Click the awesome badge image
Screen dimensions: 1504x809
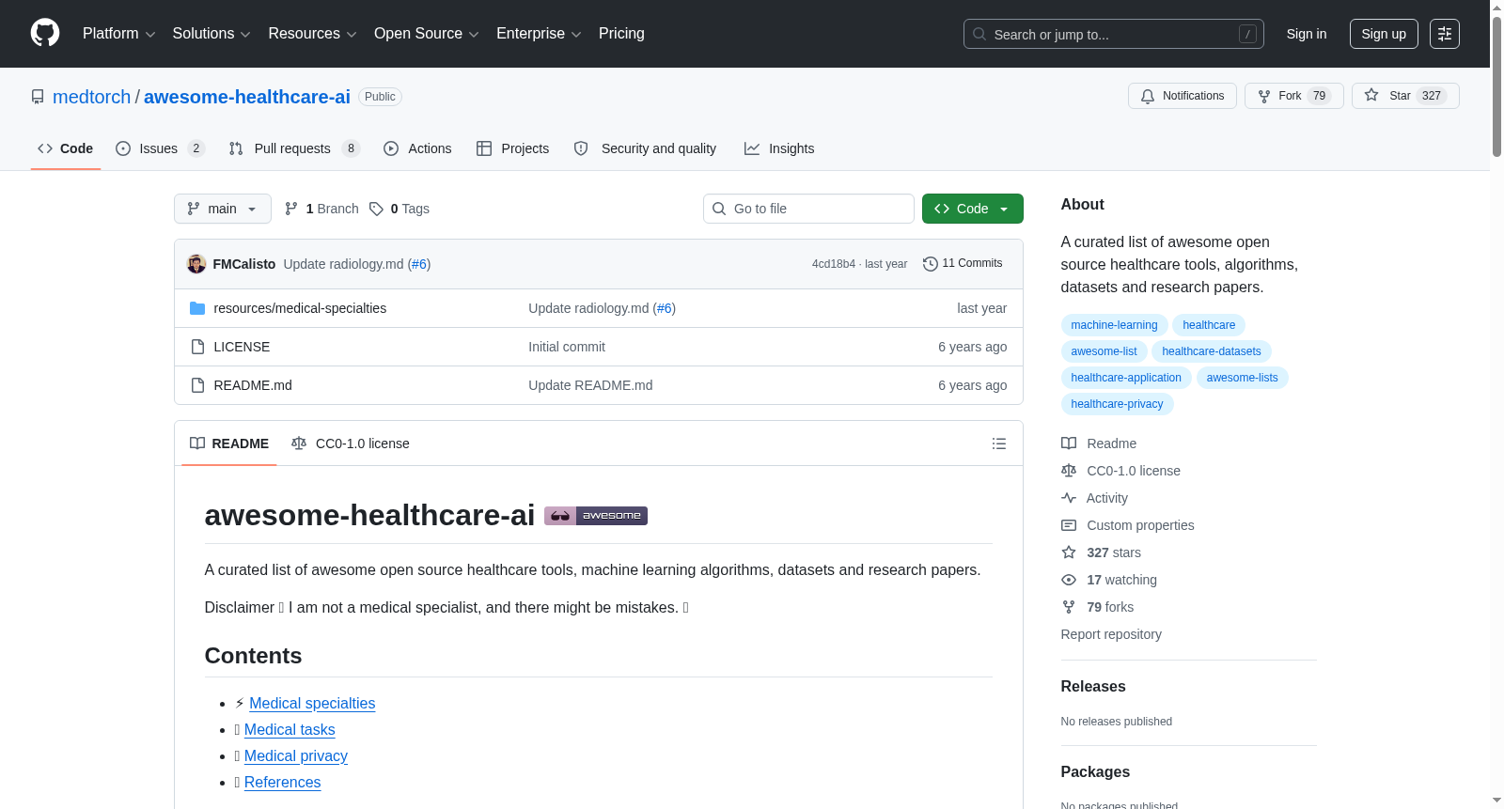[596, 516]
